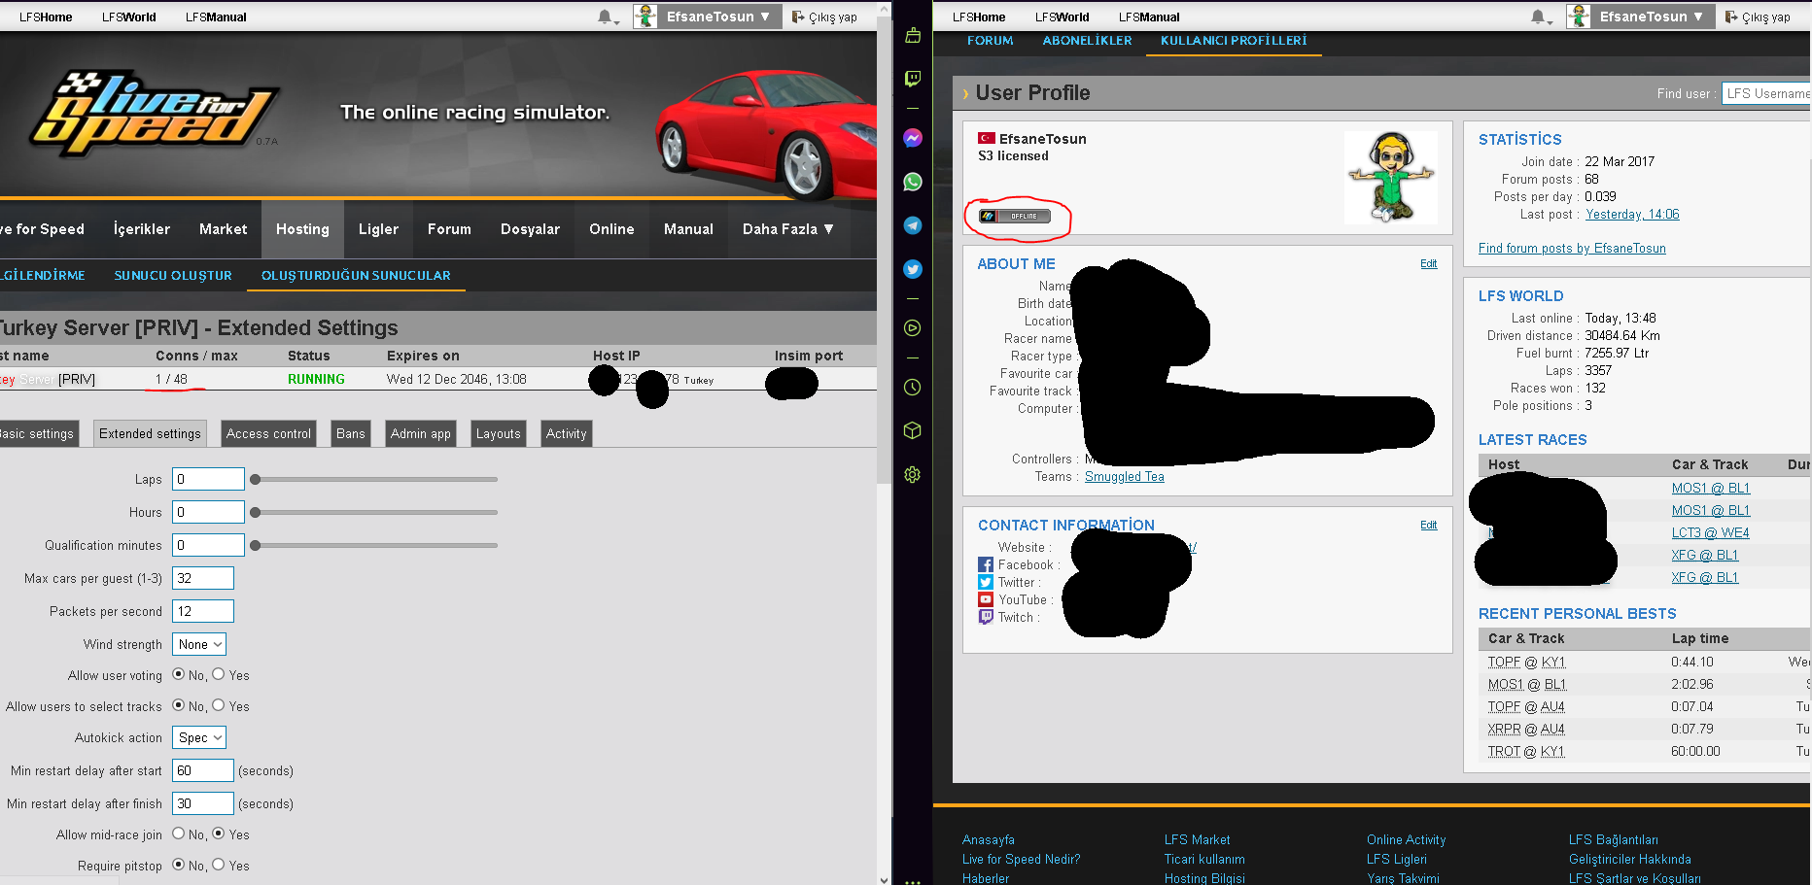This screenshot has width=1812, height=885.
Task: Set Require pitstop to No
Action: pos(178,865)
